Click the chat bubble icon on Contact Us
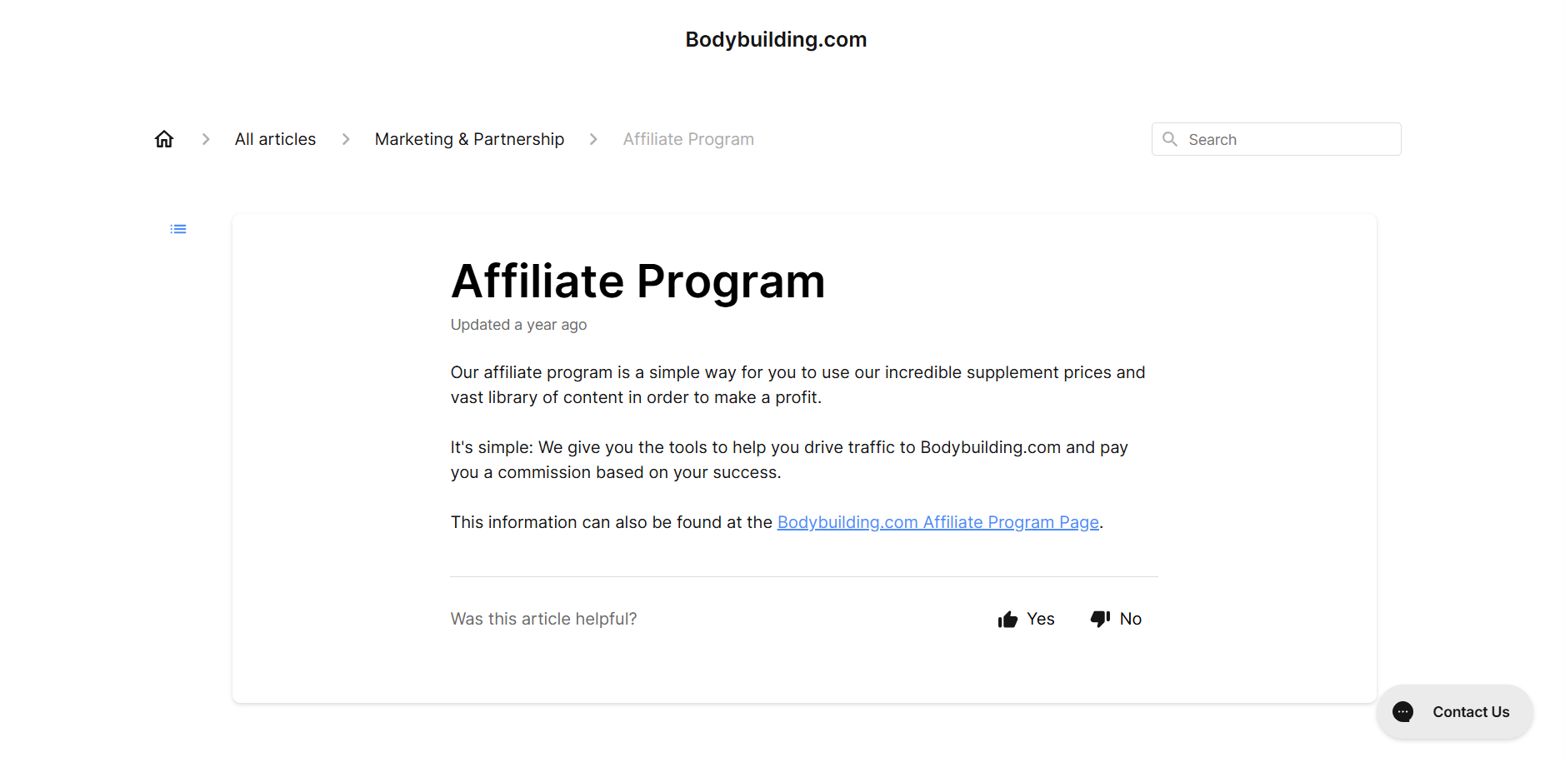1565x762 pixels. point(1402,712)
